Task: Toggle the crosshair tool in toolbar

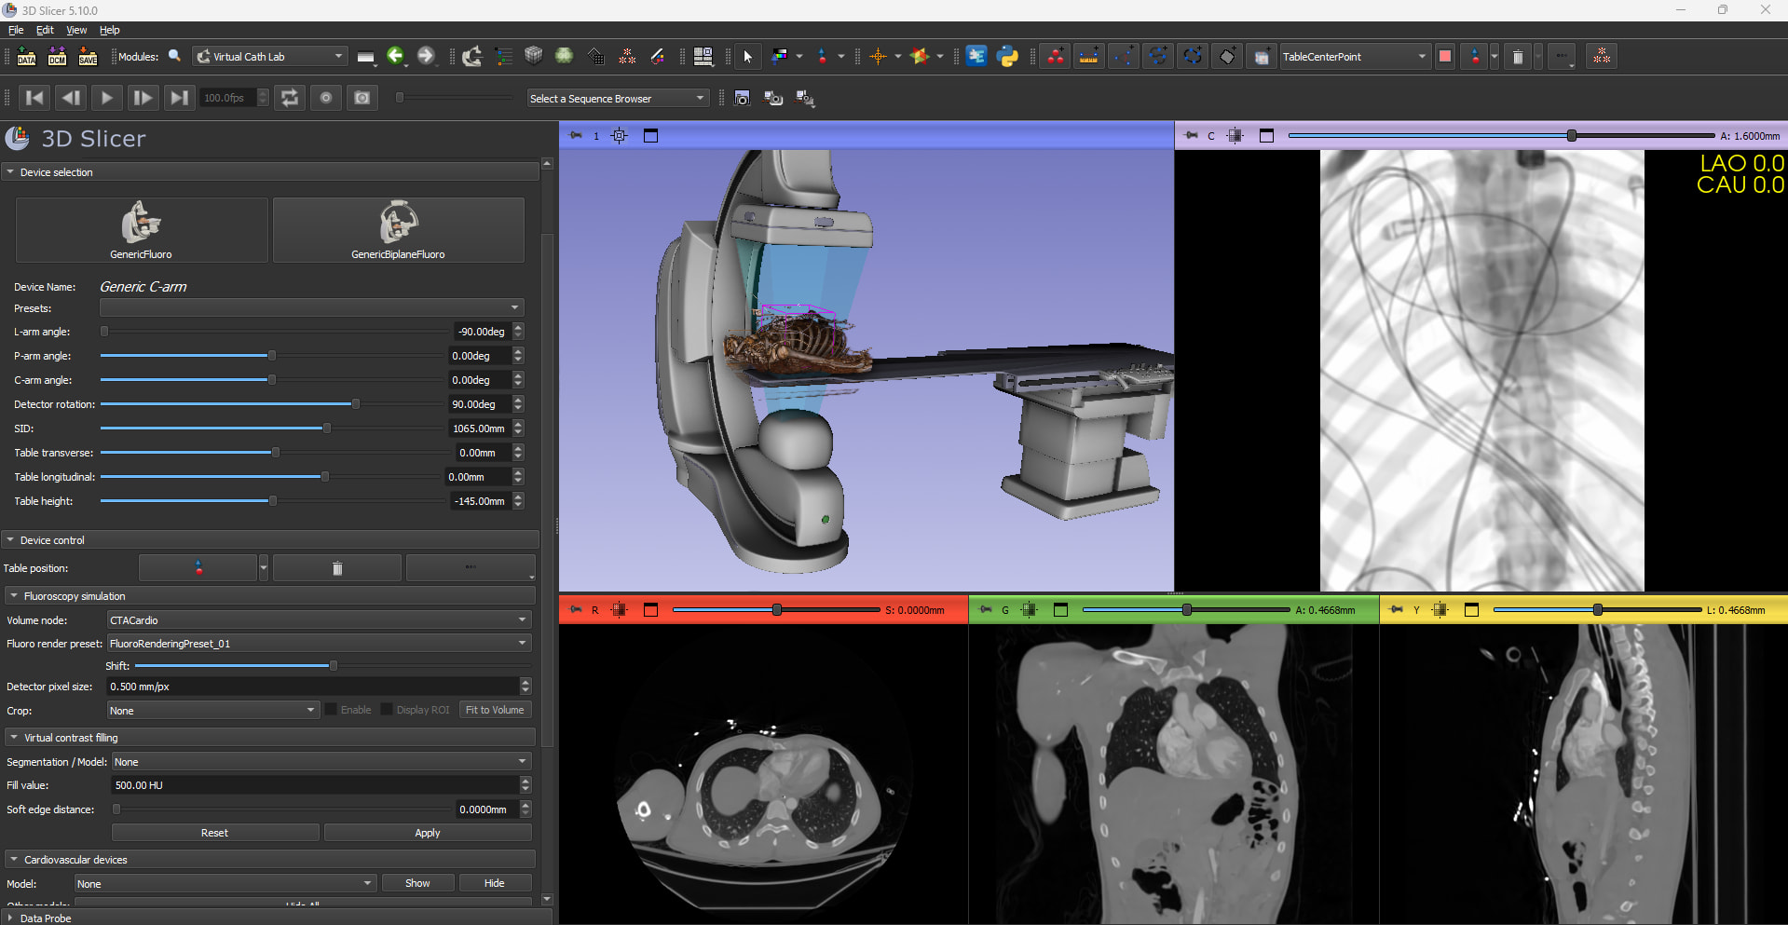Action: point(878,57)
